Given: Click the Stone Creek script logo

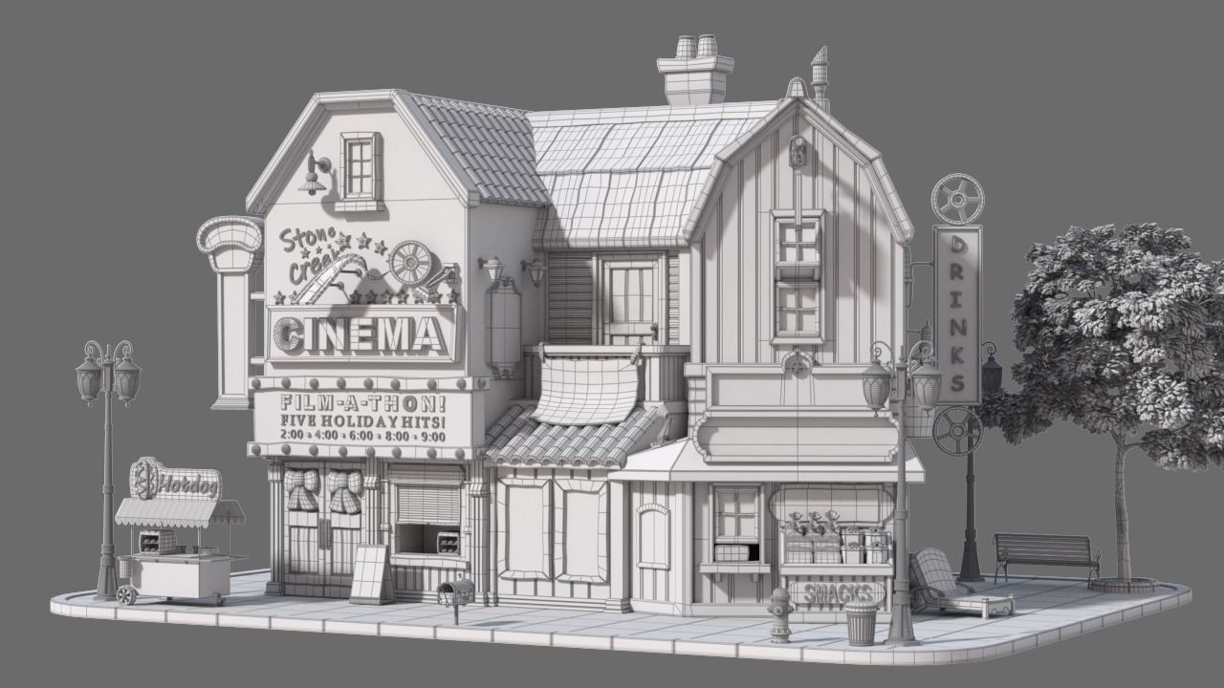Looking at the screenshot, I should (311, 256).
